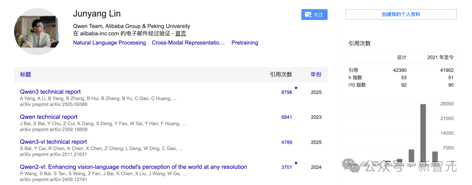
Task: Select Natural Language Processing interest tag
Action: (109, 43)
